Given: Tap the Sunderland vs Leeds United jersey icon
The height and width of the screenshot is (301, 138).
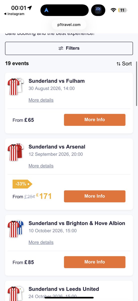Looking at the screenshot, I should pyautogui.click(x=15, y=293).
